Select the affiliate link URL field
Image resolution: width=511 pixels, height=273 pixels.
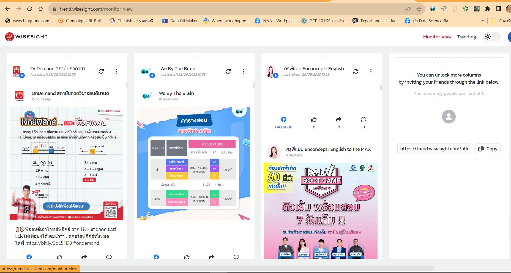coord(434,149)
